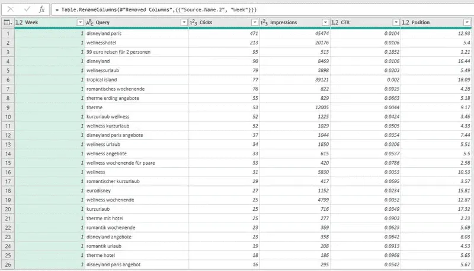Viewport: 474px width, 271px height.
Task: Select the Query column header
Action: click(x=130, y=22)
